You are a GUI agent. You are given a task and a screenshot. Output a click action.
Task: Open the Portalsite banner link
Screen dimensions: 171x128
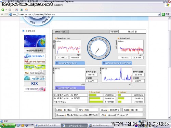(35, 67)
